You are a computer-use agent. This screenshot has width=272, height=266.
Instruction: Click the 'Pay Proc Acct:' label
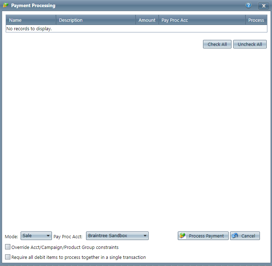68,237
